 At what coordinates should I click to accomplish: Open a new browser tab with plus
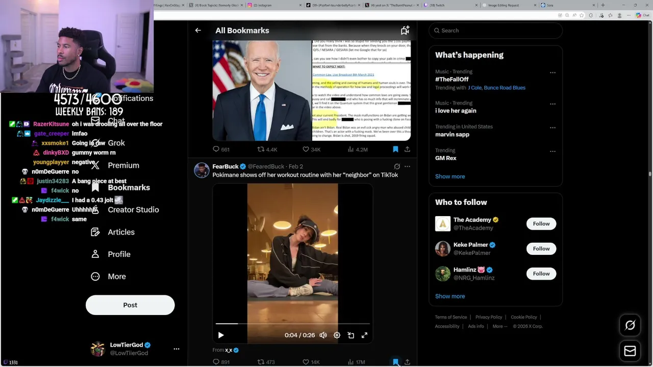pyautogui.click(x=603, y=5)
